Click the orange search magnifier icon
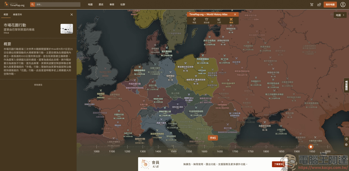The image size is (349, 171). click(x=33, y=5)
